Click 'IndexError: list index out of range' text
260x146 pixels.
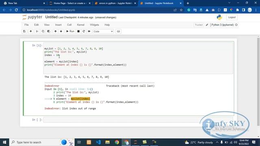coord(70,109)
